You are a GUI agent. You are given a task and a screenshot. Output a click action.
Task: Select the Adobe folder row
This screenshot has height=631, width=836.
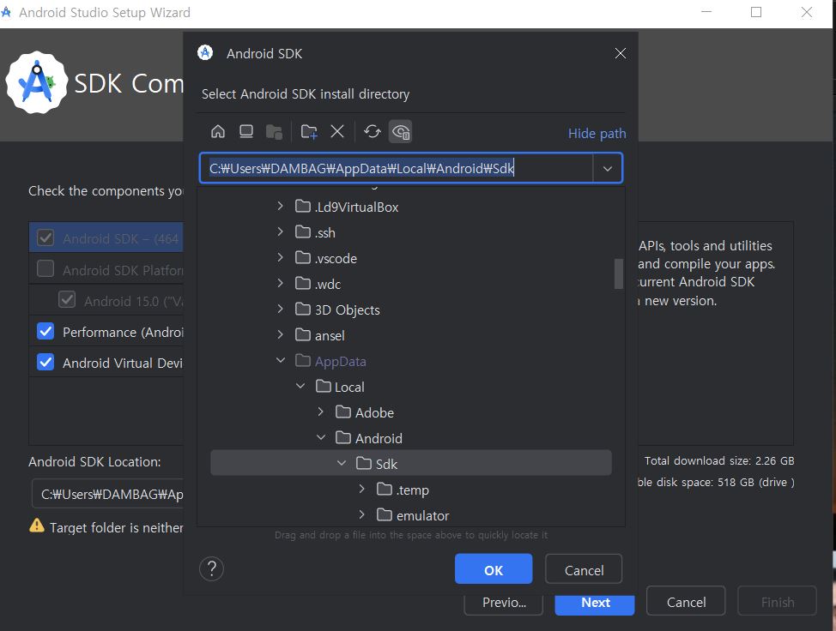pyautogui.click(x=410, y=412)
